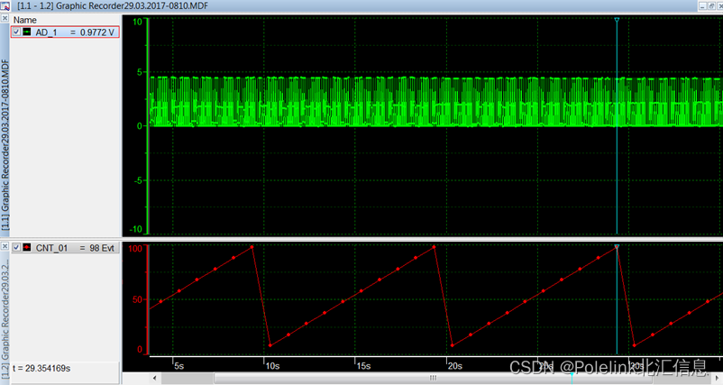
Task: Click the window title text in title bar
Action: [x=113, y=6]
